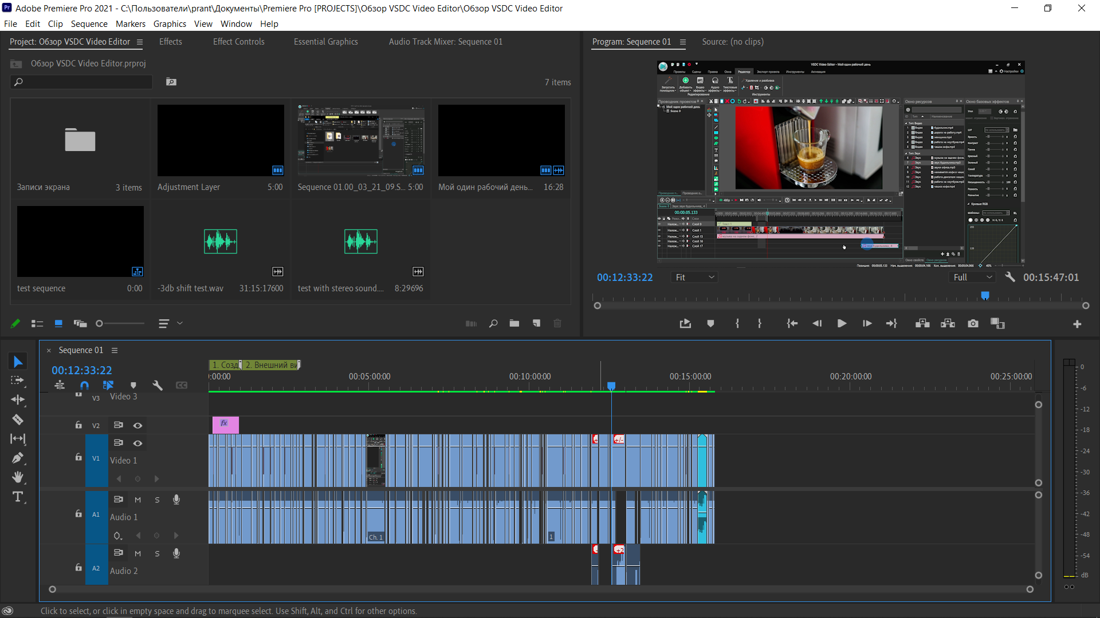Viewport: 1100px width, 618px height.
Task: Hide Video 2 track with eye icon
Action: 137,425
